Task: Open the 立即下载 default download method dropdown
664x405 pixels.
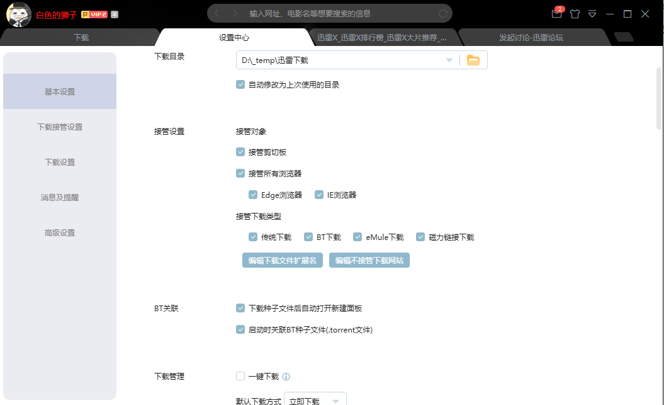Action: coord(337,399)
